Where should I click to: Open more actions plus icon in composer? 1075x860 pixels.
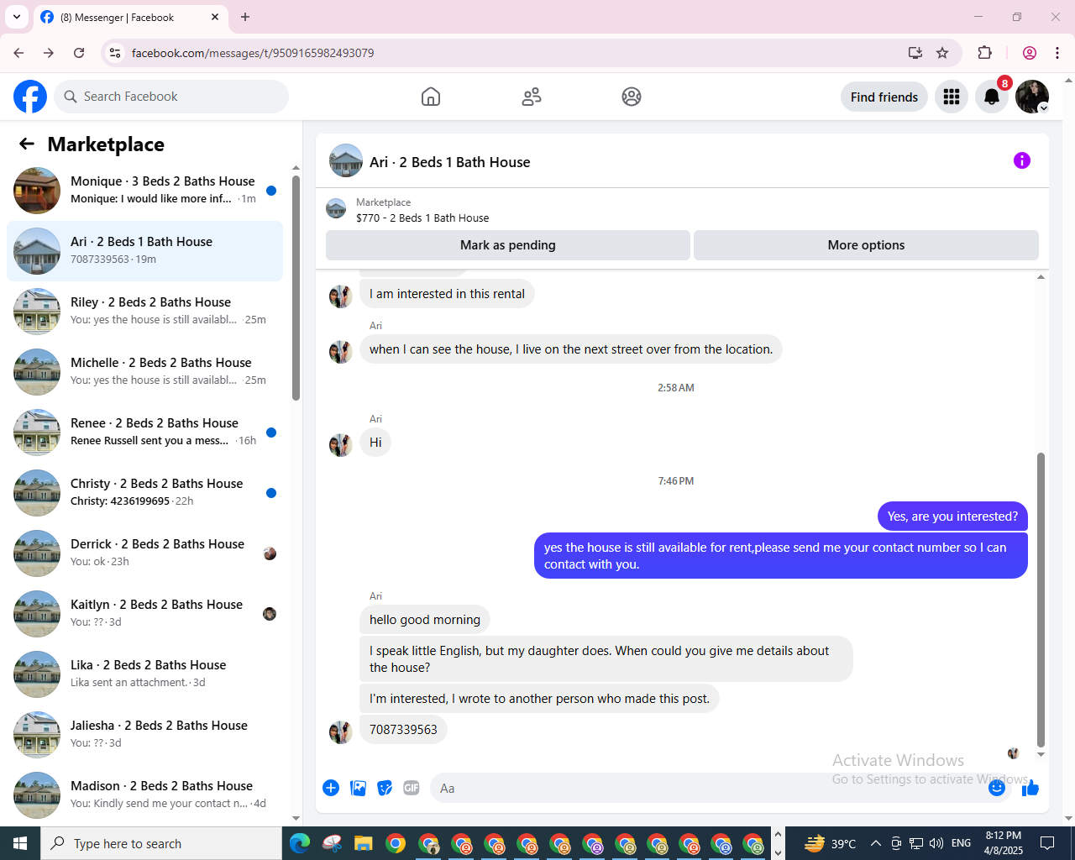pos(331,788)
